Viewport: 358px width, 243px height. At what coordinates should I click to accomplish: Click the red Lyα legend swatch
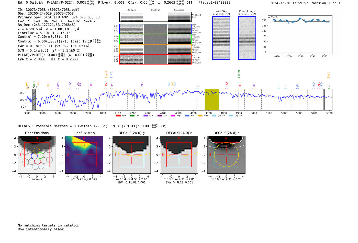(x=118, y=116)
